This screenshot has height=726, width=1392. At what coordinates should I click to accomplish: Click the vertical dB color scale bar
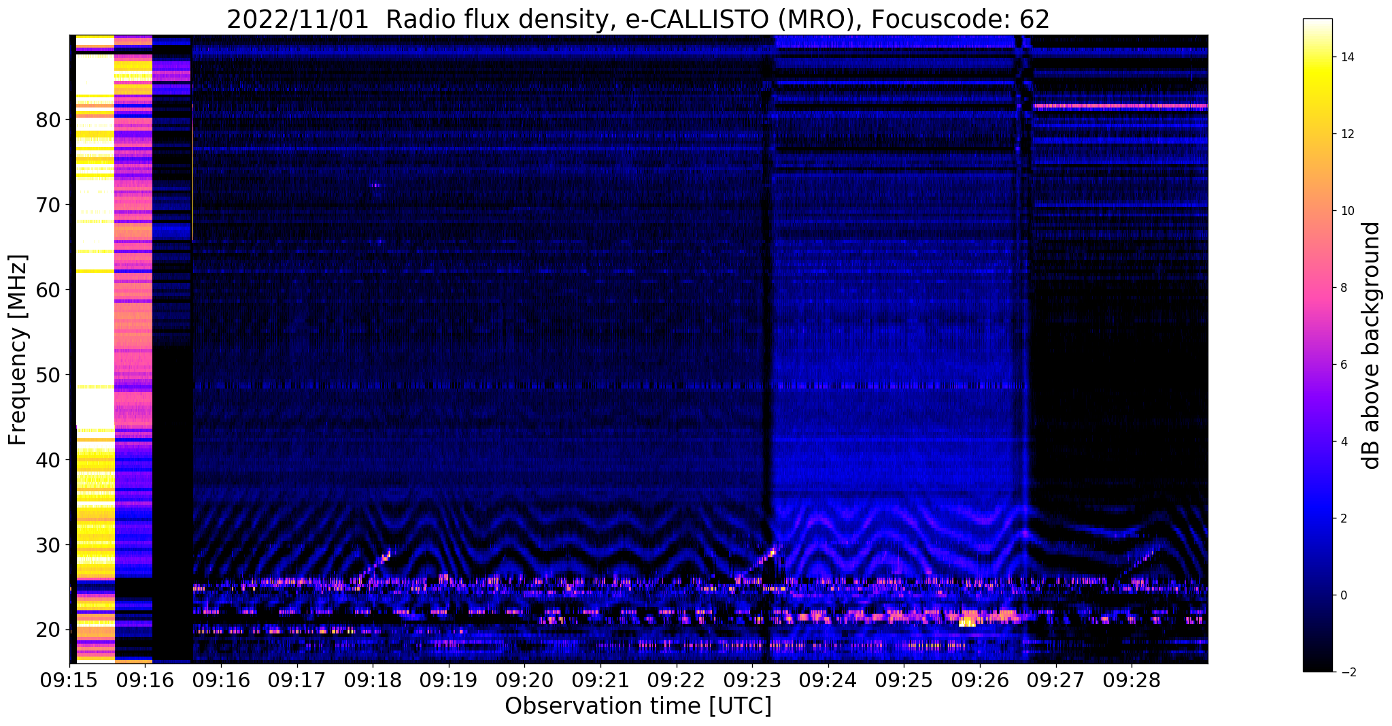[1317, 345]
